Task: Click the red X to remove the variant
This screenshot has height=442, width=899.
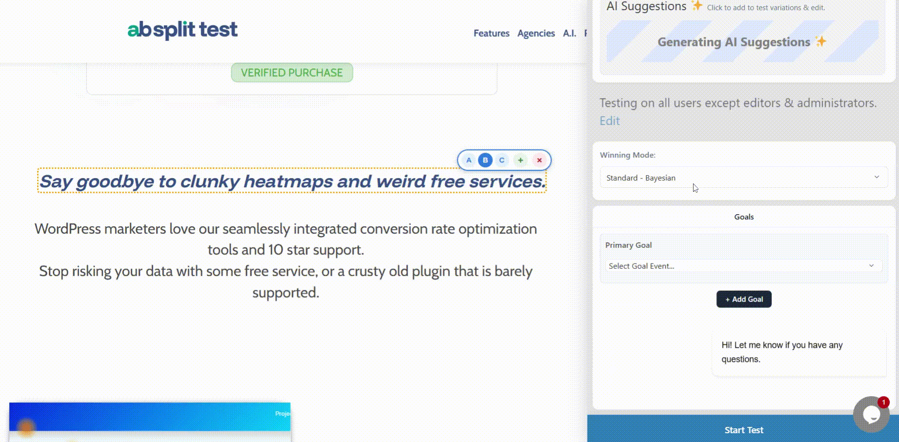Action: tap(539, 160)
